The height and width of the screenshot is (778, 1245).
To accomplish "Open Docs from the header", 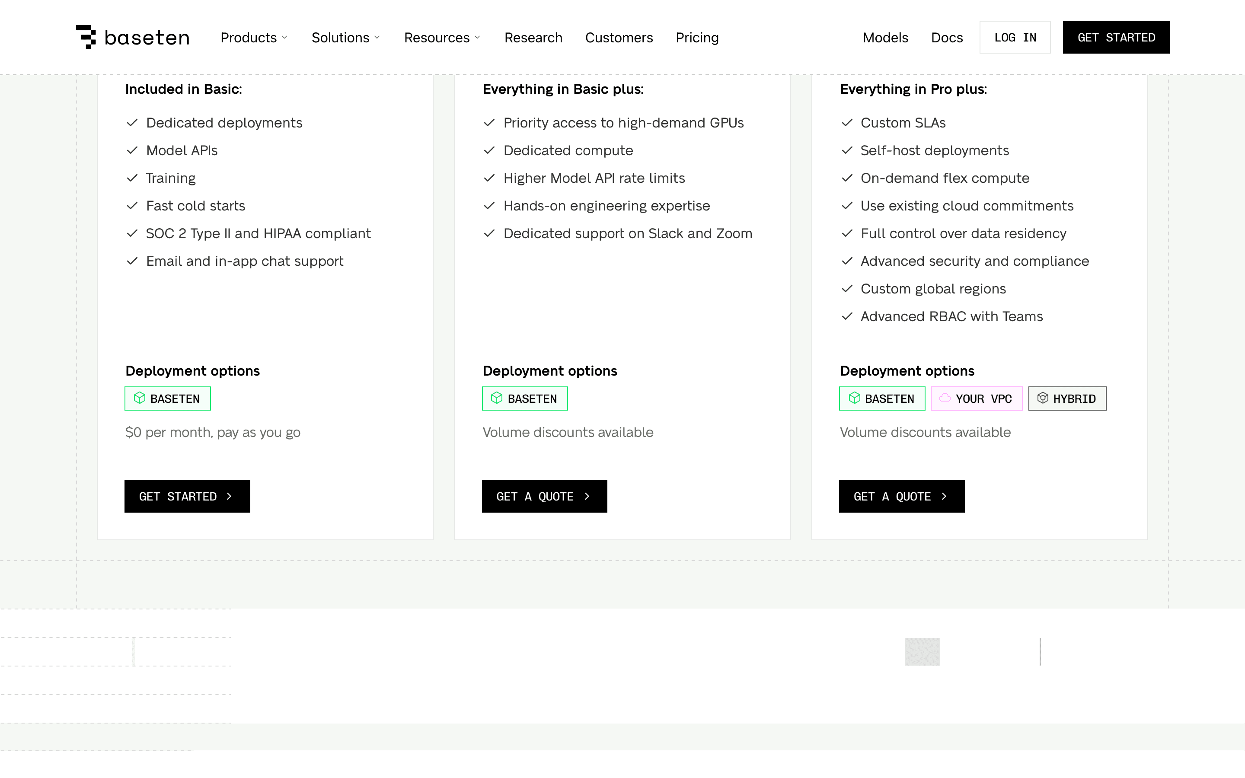I will tap(947, 38).
